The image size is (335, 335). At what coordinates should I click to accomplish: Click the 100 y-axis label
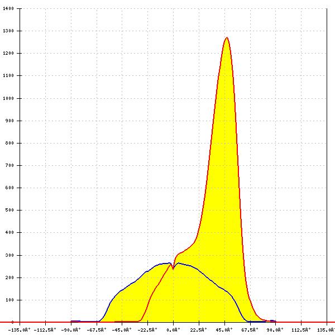pyautogui.click(x=9, y=300)
